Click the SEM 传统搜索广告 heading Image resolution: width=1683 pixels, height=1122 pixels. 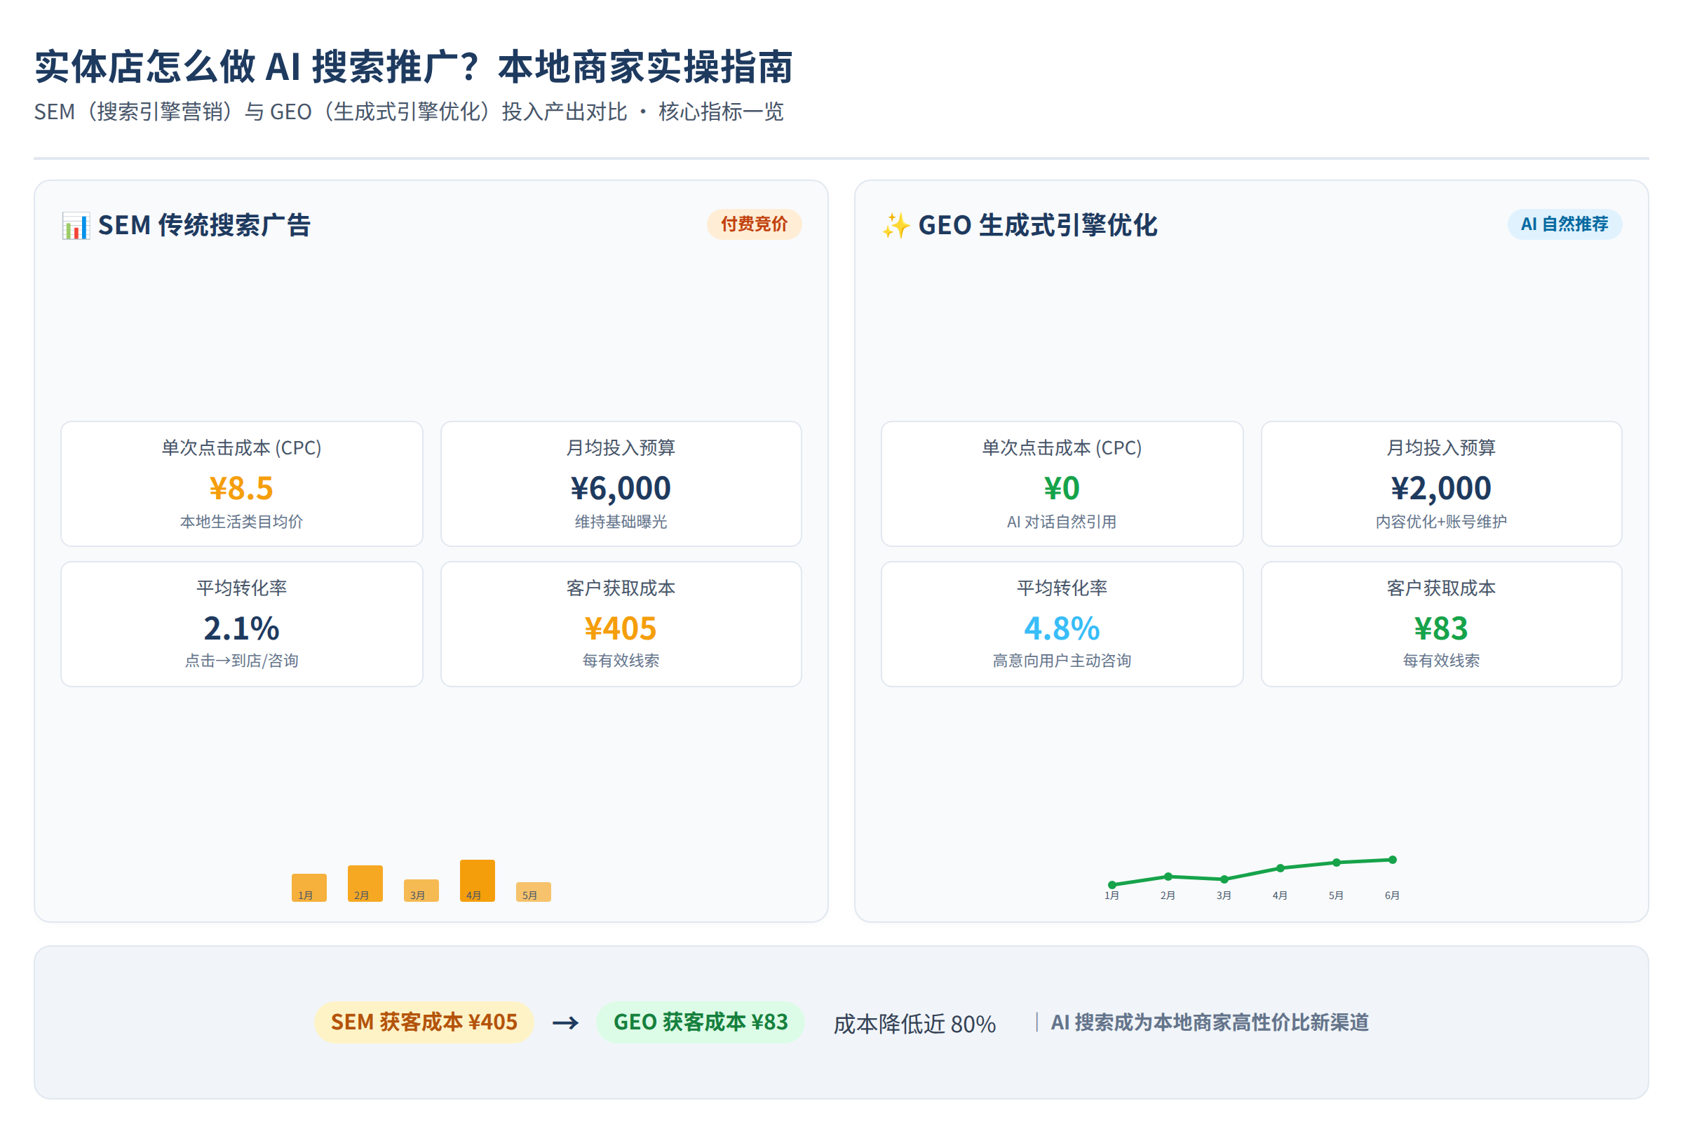(x=204, y=225)
